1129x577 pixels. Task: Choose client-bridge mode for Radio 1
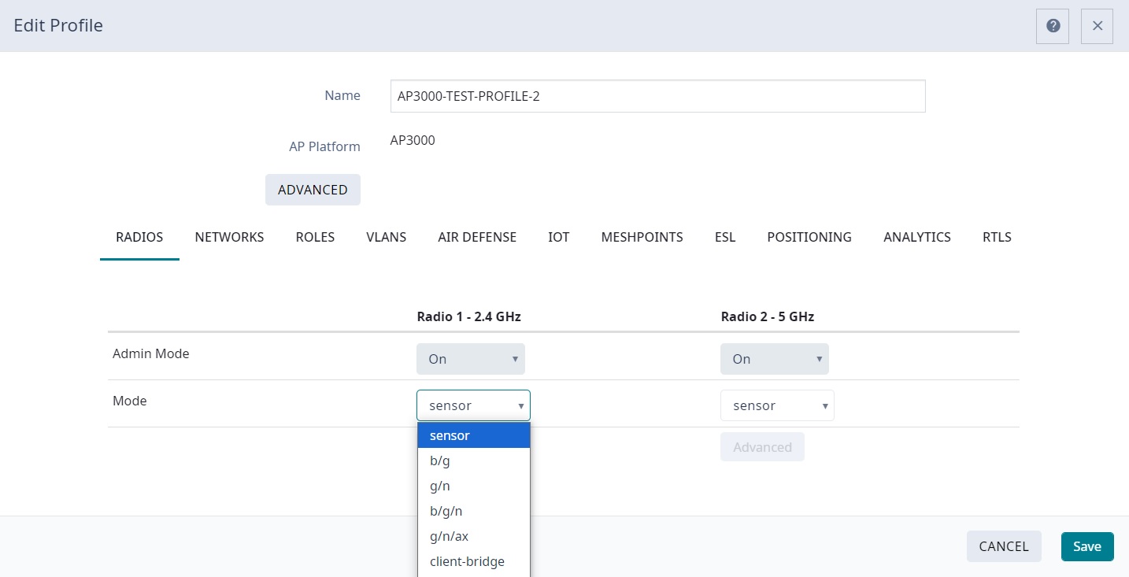point(467,561)
